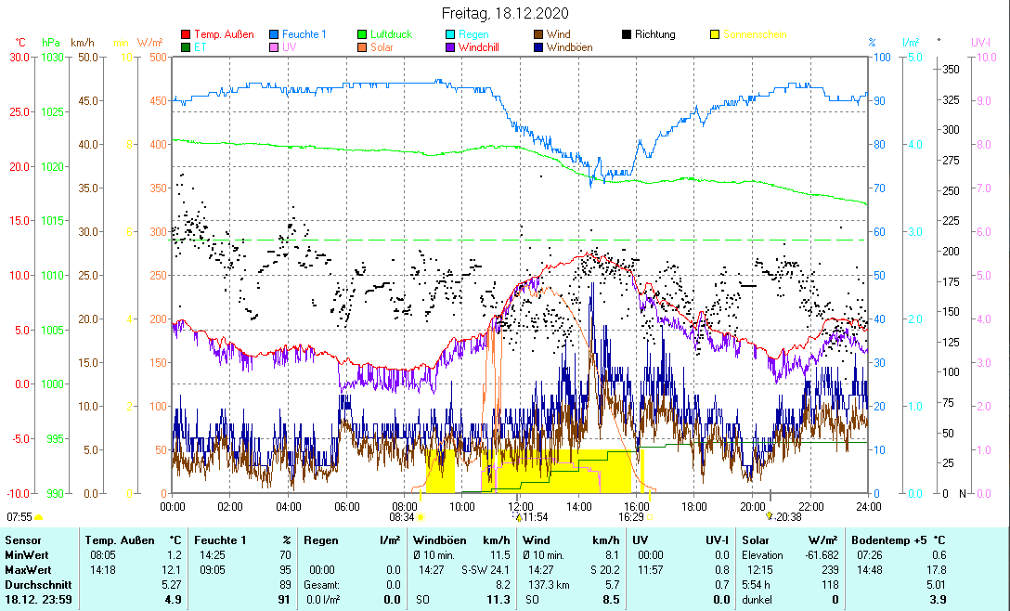The image size is (1010, 611).
Task: Click the 'UV-I' axis unit label
Action: pos(980,44)
